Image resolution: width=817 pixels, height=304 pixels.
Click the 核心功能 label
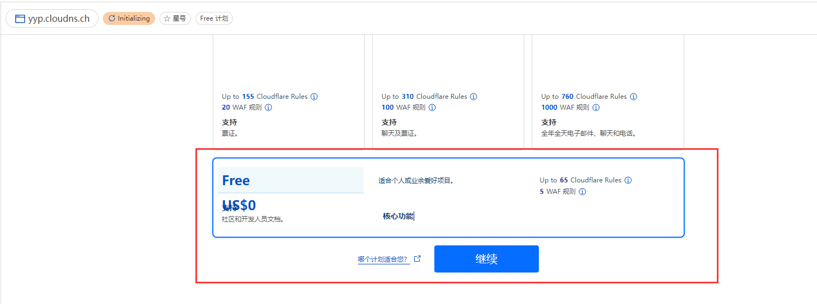pyautogui.click(x=398, y=216)
